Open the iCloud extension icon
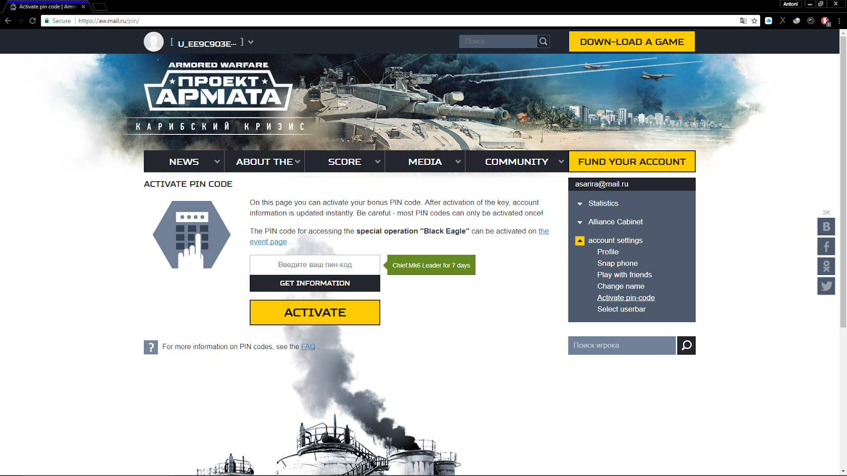 coord(769,21)
